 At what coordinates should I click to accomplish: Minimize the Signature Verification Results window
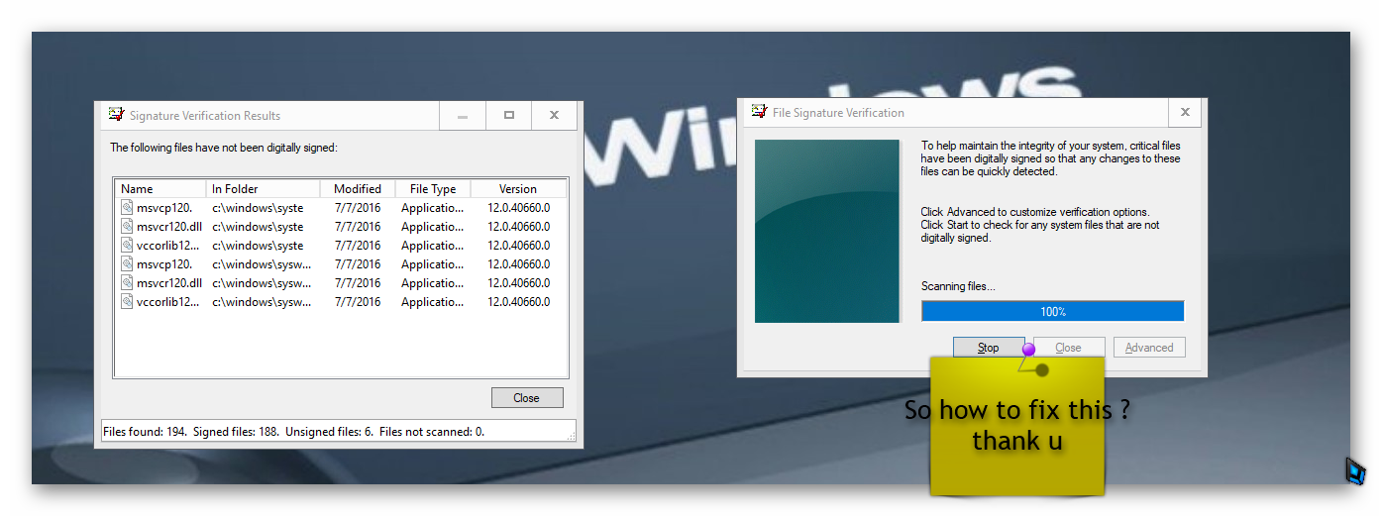click(463, 116)
